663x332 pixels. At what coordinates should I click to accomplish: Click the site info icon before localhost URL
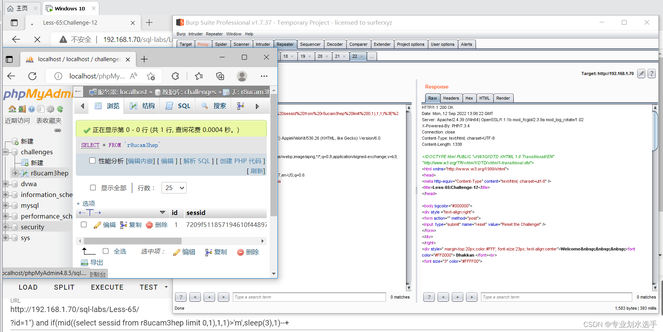point(58,76)
